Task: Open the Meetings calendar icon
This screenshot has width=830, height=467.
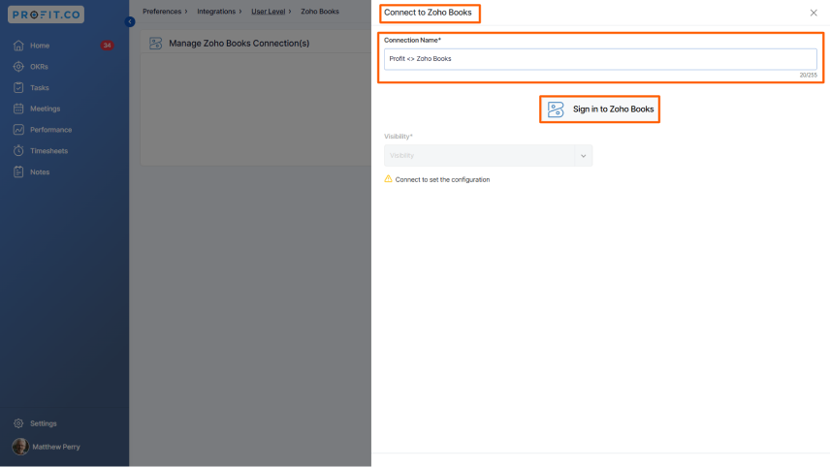Action: 18,109
